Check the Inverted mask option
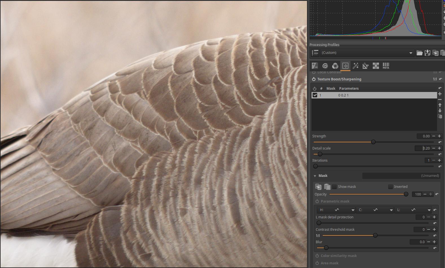Viewport: 445px width, 268px height. click(391, 187)
